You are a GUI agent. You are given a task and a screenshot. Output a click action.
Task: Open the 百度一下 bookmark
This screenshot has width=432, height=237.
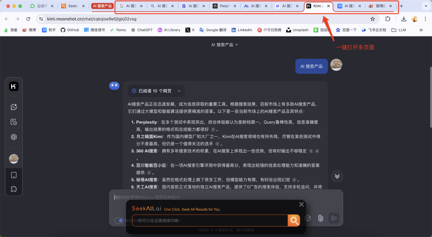tap(346, 30)
